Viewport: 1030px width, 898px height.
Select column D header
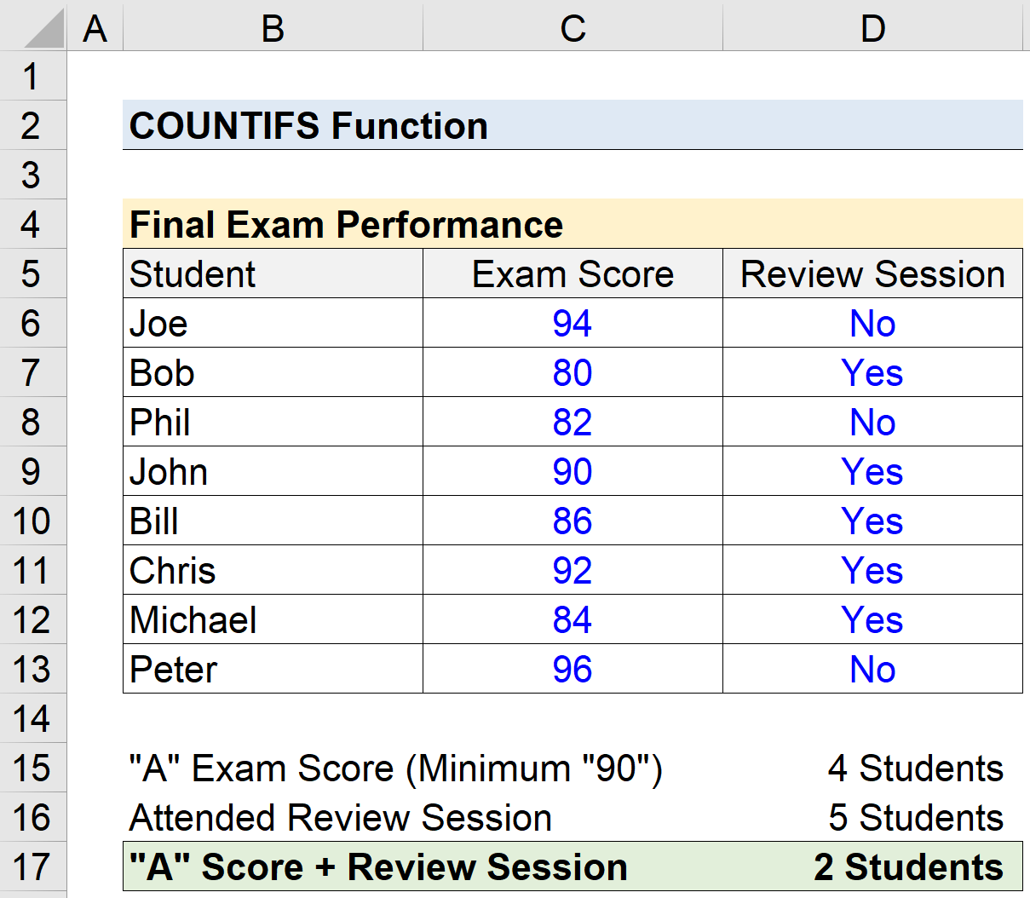pyautogui.click(x=872, y=27)
